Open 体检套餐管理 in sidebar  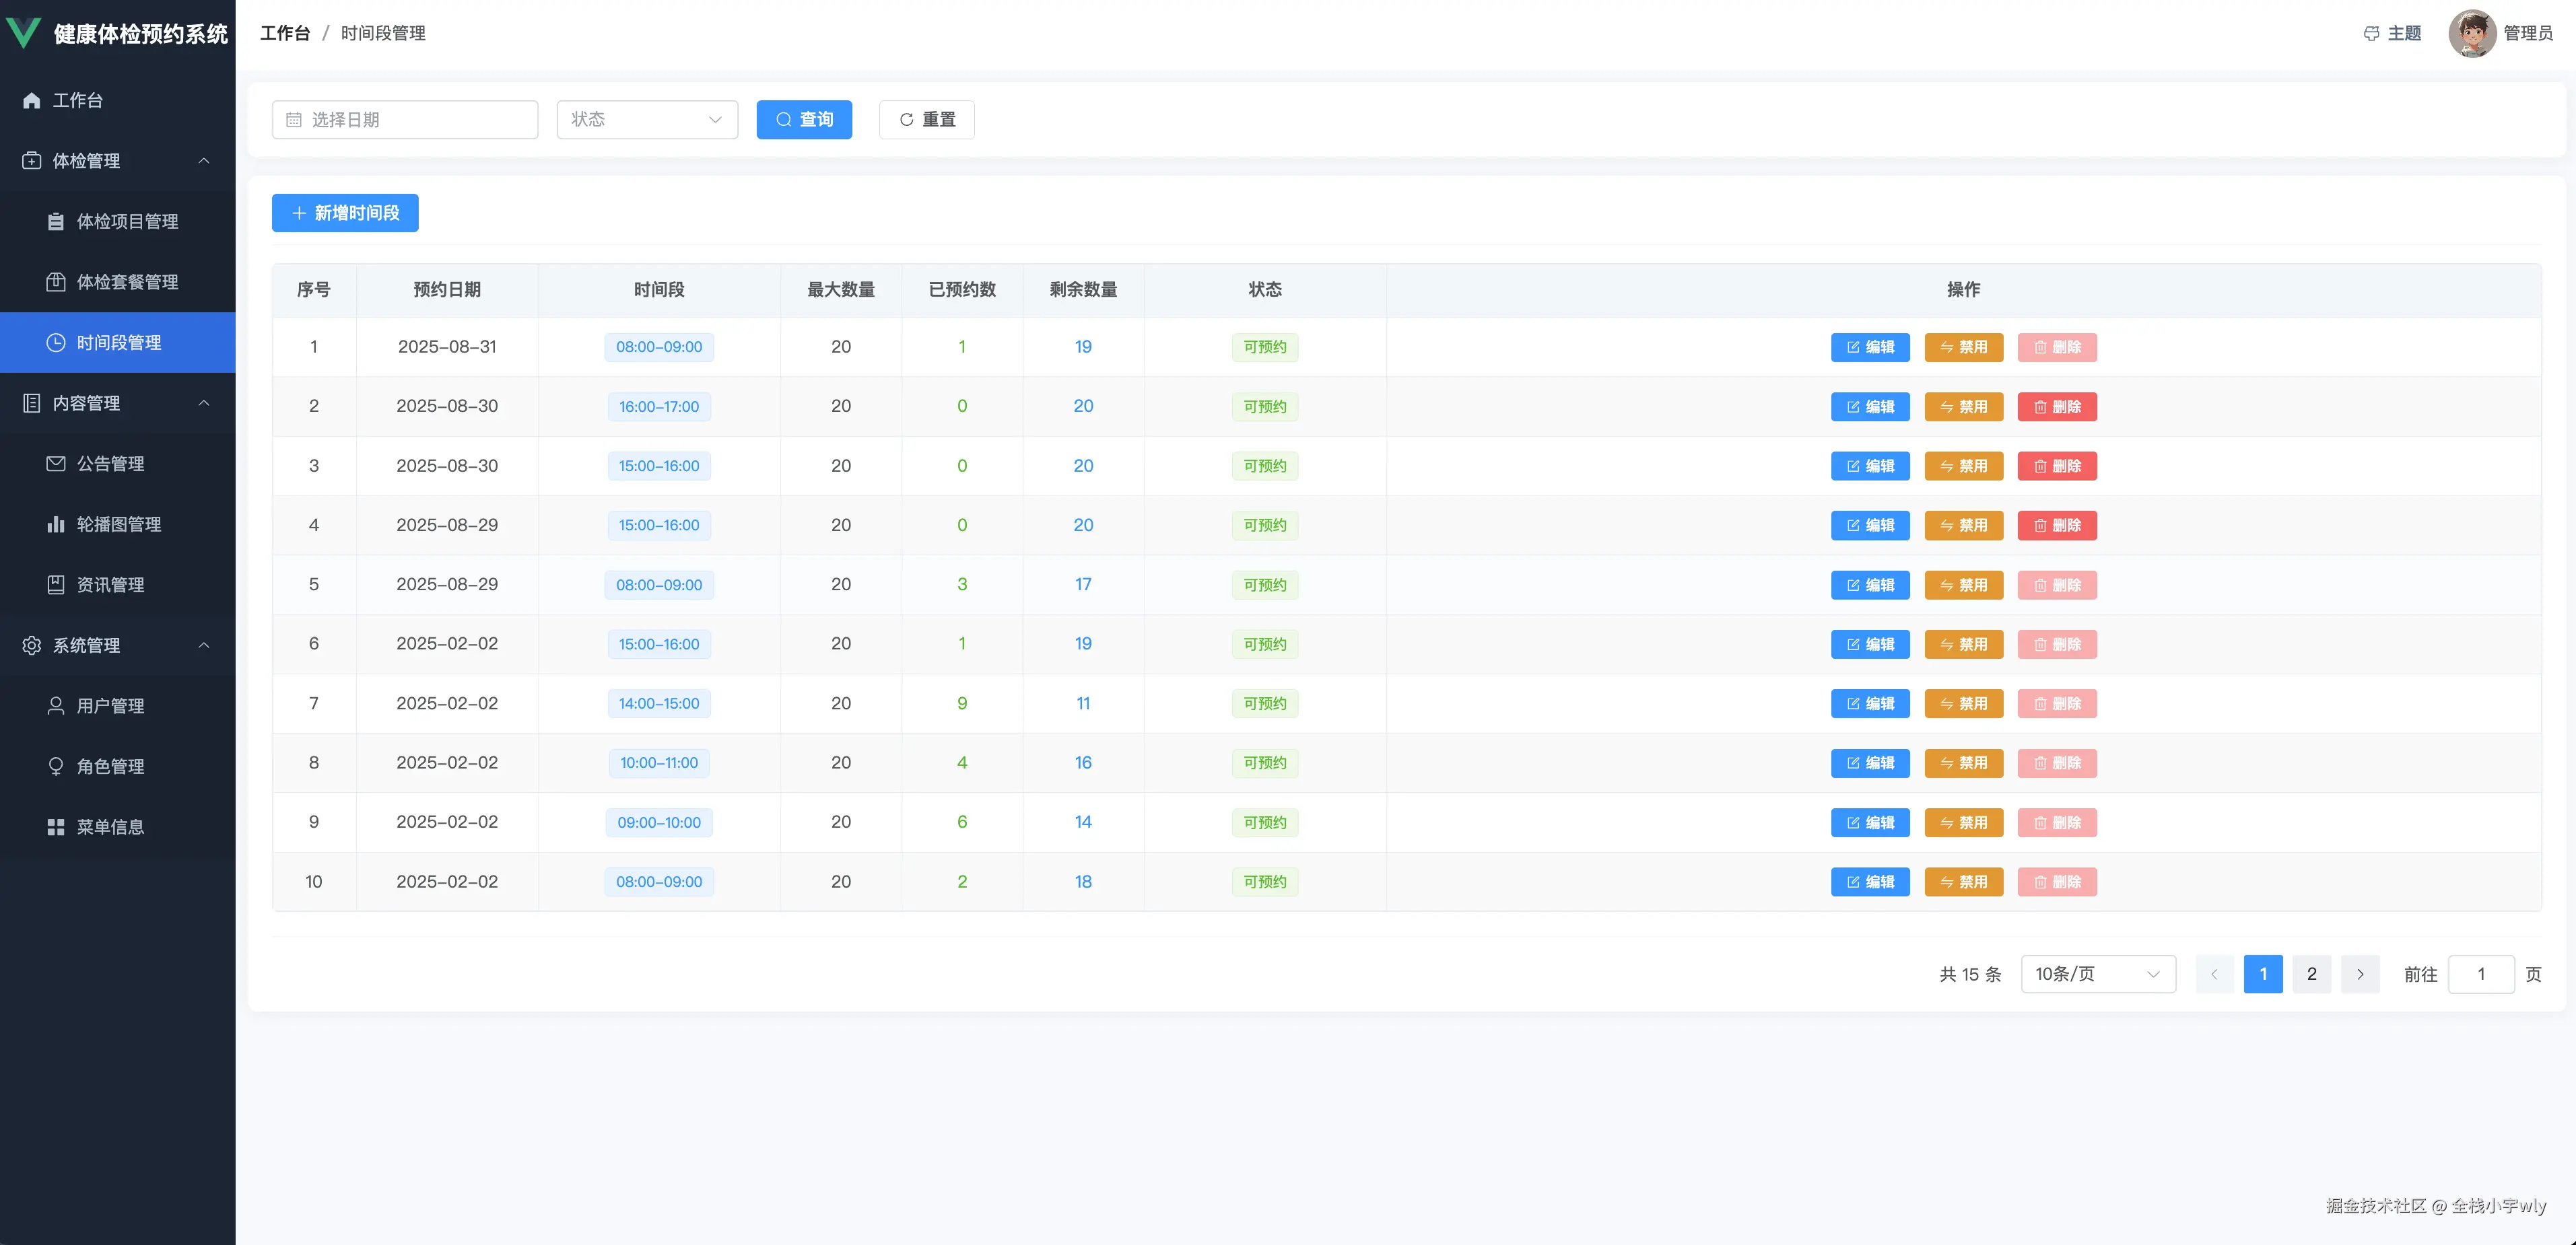pos(127,282)
